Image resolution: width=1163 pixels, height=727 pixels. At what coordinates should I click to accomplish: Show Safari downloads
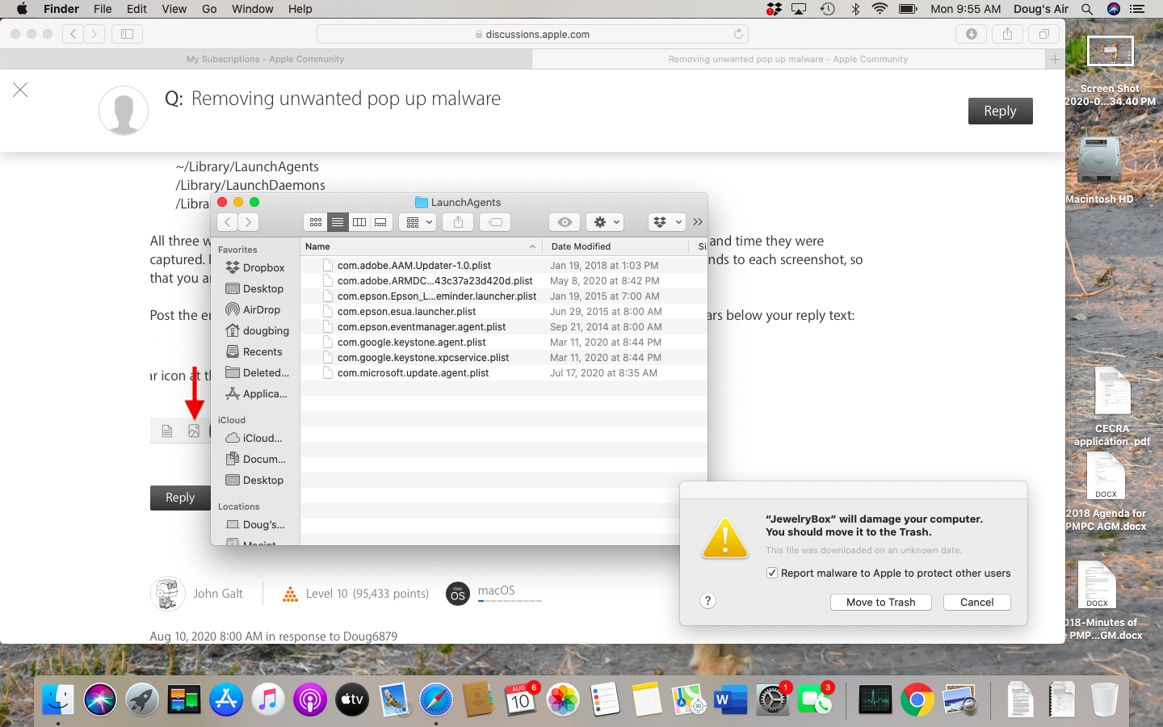coord(972,34)
